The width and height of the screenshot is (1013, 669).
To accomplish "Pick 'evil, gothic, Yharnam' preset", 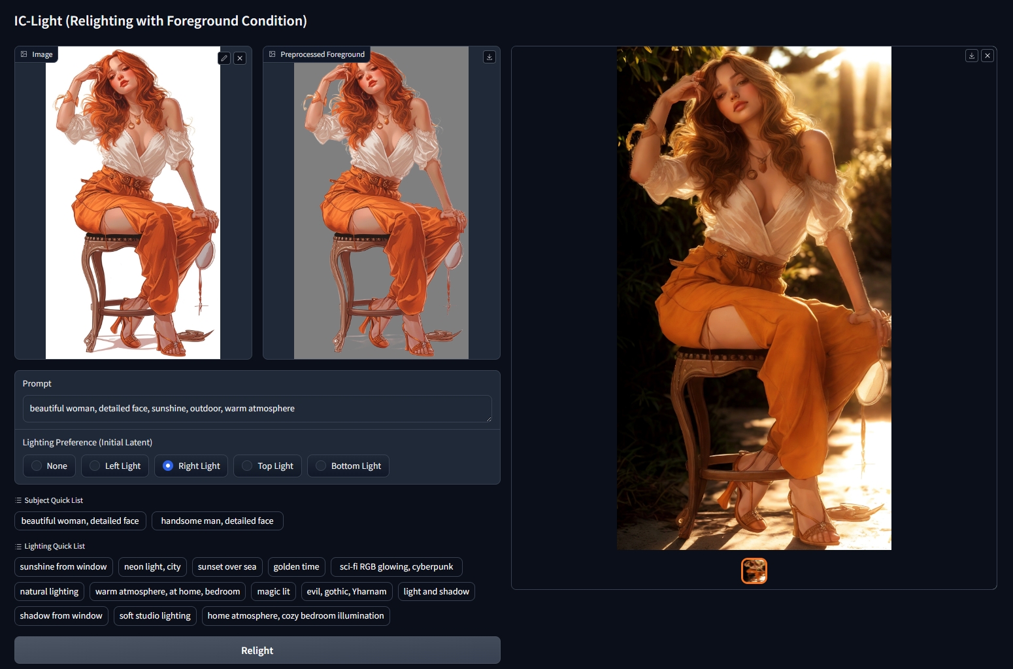I will (346, 591).
